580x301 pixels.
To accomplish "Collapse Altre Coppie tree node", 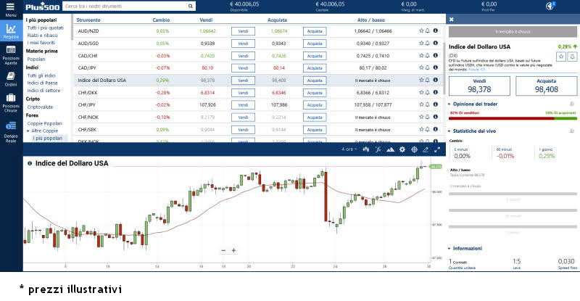I will coord(28,131).
